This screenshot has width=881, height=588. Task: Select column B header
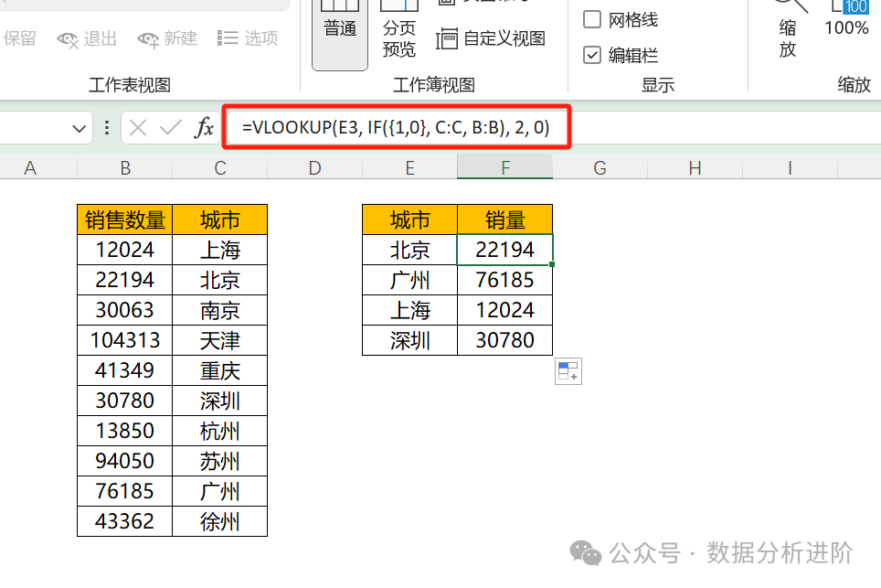point(125,167)
